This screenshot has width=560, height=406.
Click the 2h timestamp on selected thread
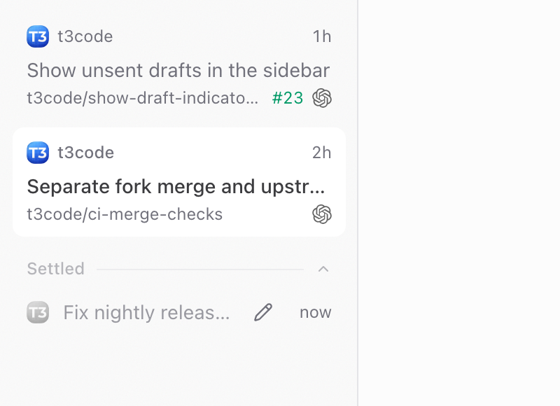click(x=321, y=153)
